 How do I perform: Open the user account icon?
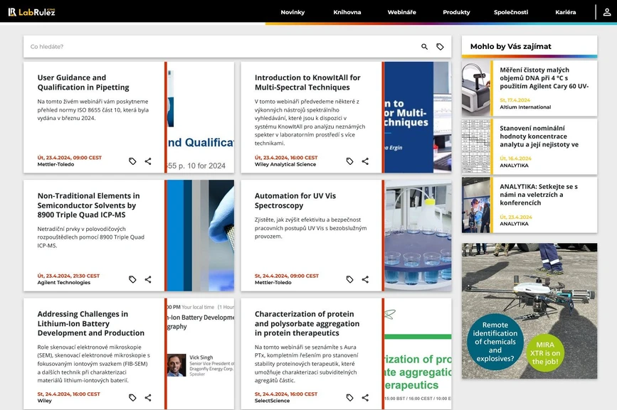pyautogui.click(x=607, y=12)
